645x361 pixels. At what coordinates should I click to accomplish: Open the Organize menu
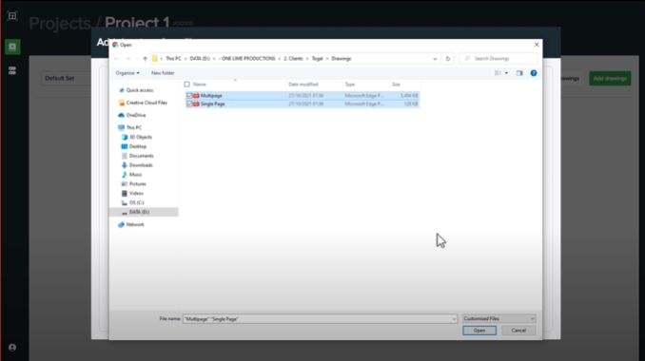(x=127, y=73)
